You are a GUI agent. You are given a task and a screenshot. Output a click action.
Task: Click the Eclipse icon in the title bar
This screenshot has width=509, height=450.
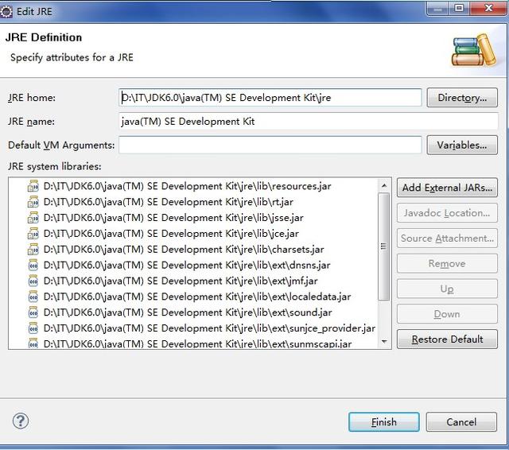point(6,12)
